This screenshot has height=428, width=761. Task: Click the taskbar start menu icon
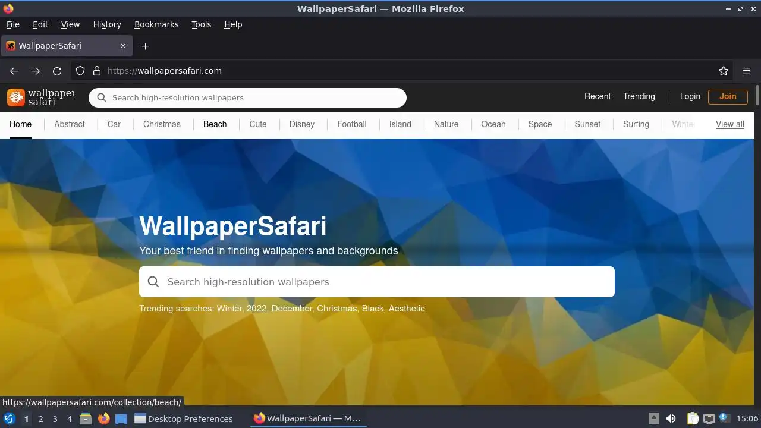pyautogui.click(x=10, y=418)
